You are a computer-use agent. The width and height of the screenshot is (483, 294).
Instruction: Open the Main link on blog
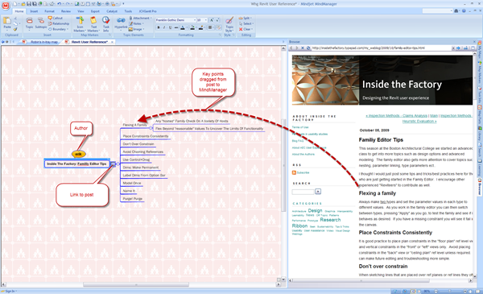point(434,115)
